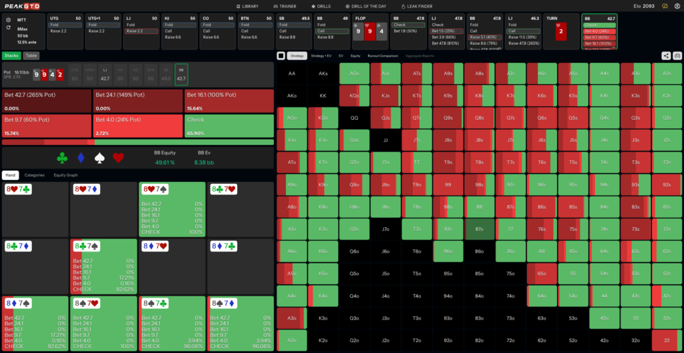Choose Call in the CO column

coord(218,31)
